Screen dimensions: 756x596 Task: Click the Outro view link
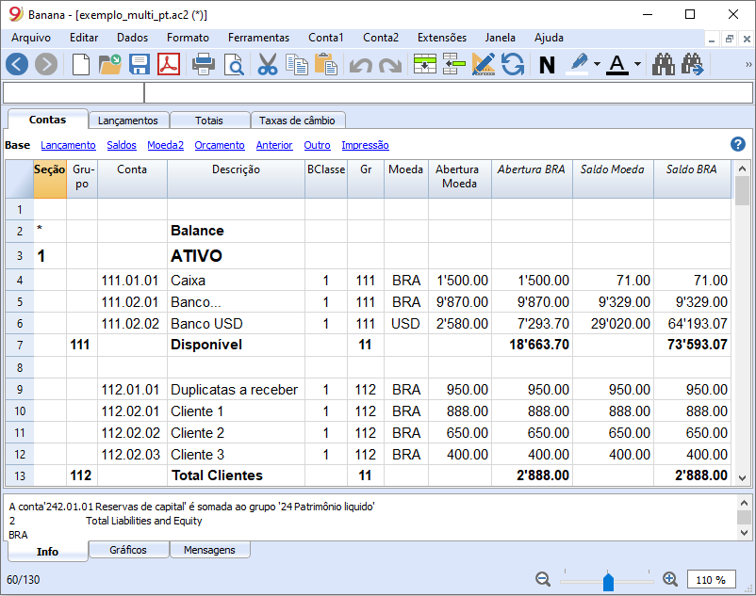(x=318, y=145)
